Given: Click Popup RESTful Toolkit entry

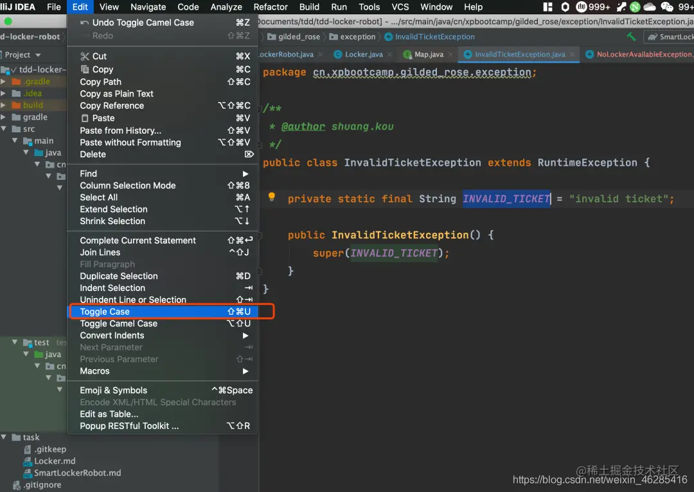Looking at the screenshot, I should click(x=162, y=426).
